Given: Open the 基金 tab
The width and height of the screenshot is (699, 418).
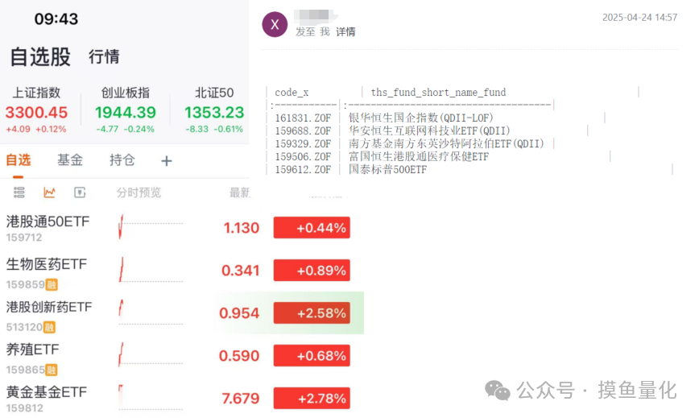Looking at the screenshot, I should click(70, 160).
